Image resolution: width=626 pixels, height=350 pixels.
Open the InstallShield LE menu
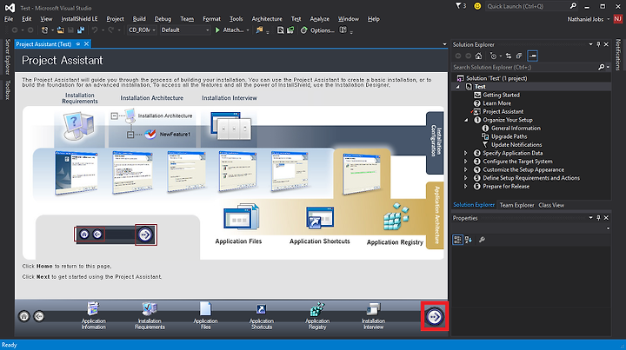point(79,19)
